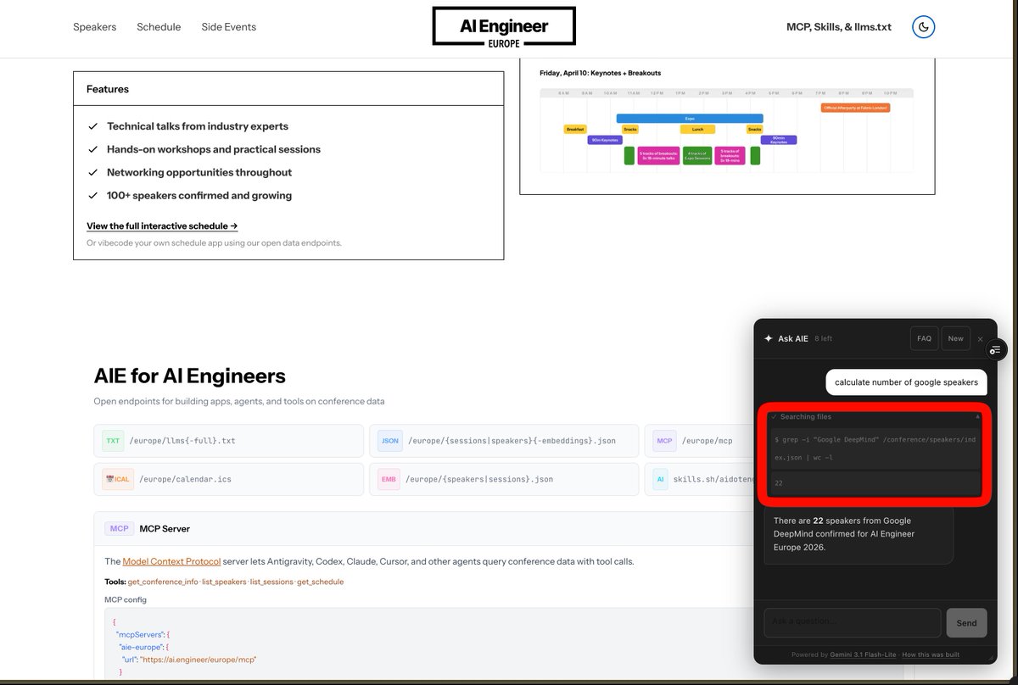This screenshot has height=685, width=1018.
Task: Click the "mcpServers" key in config
Action: (x=139, y=633)
